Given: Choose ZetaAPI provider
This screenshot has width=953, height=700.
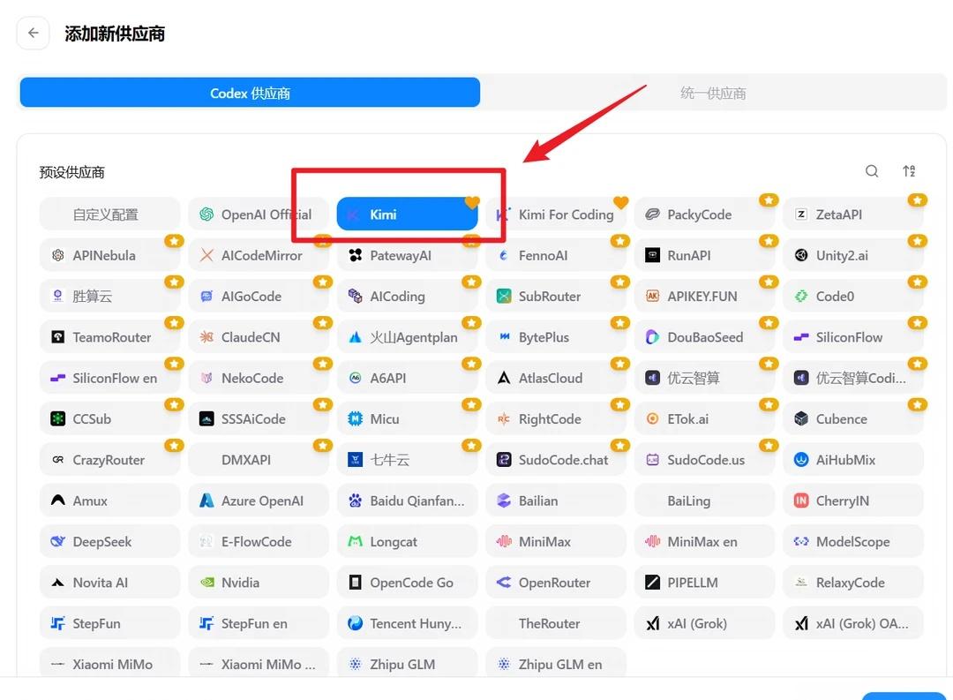Looking at the screenshot, I should tap(853, 215).
